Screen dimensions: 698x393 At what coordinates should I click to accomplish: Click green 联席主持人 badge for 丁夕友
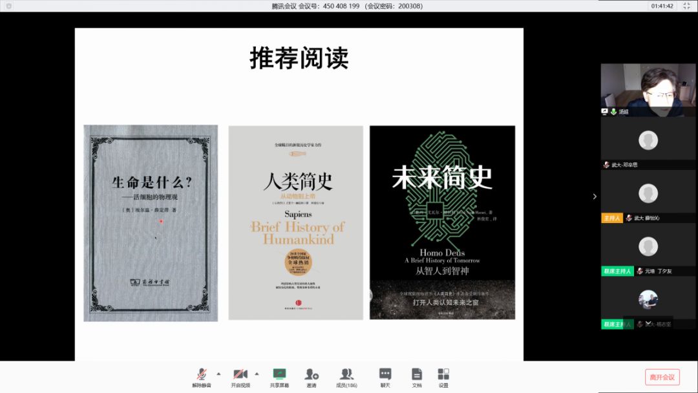617,271
